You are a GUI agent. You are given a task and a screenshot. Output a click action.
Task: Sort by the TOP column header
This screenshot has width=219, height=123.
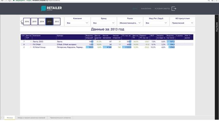pyautogui.click(x=23, y=37)
